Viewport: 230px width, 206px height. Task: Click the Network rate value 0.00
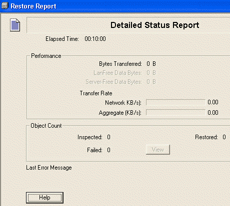(213, 102)
